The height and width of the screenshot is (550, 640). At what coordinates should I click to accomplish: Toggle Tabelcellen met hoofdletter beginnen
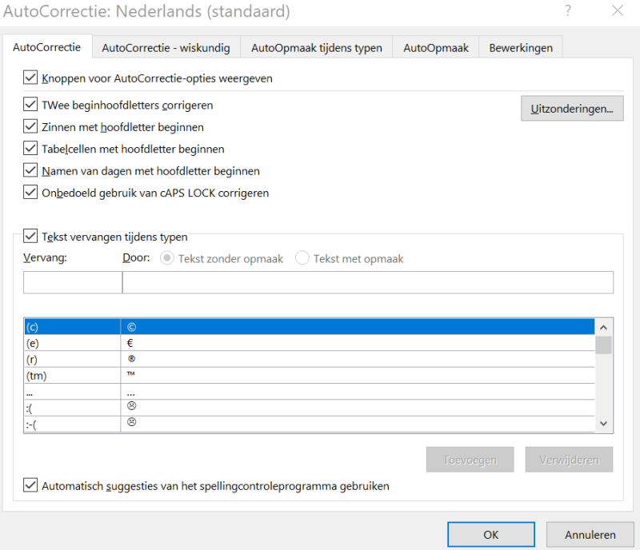coord(31,149)
